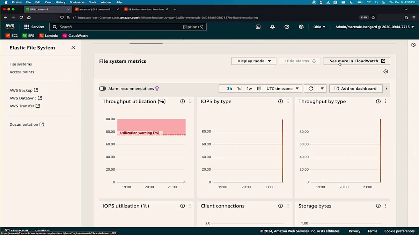This screenshot has height=235, width=419.
Task: Open actions menu for IOPS utilization (%) widget
Action: (x=190, y=206)
